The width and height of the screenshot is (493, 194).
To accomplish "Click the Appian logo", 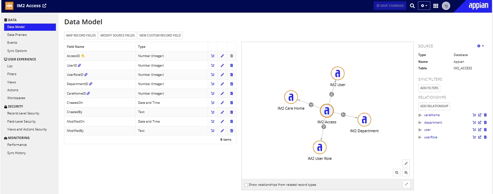I will pyautogui.click(x=478, y=6).
